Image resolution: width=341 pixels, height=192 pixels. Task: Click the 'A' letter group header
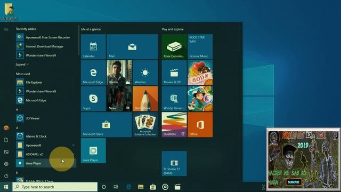click(17, 127)
